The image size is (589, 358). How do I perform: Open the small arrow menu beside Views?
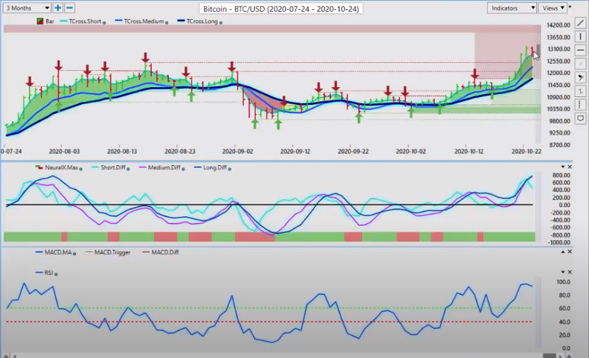coord(570,7)
